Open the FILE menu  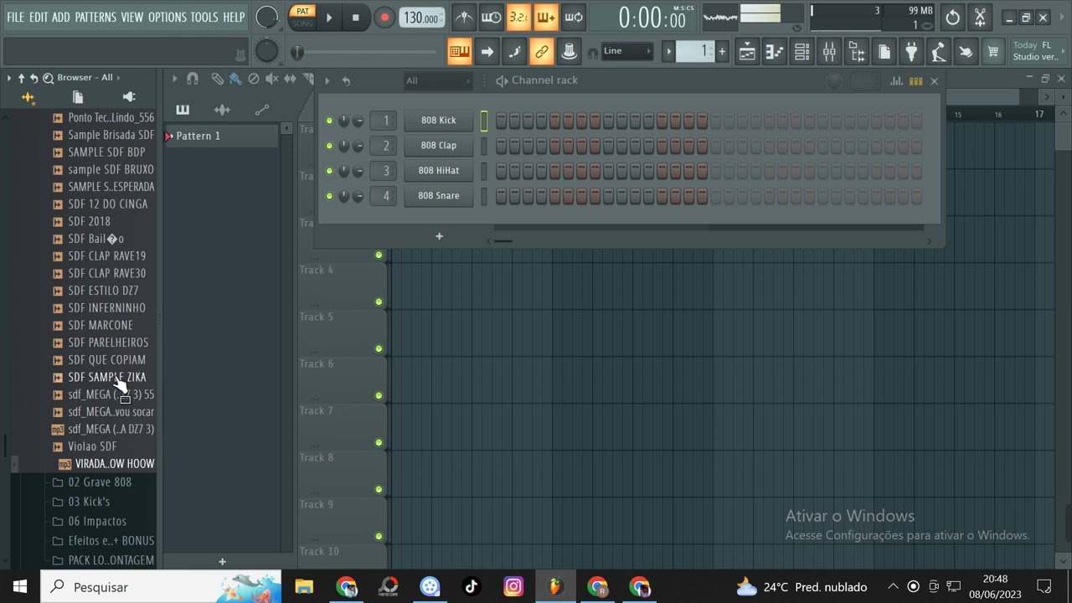tap(15, 17)
